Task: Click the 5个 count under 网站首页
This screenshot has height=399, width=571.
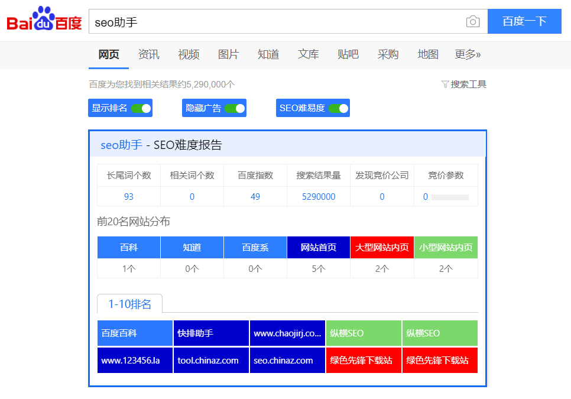Action: click(318, 269)
